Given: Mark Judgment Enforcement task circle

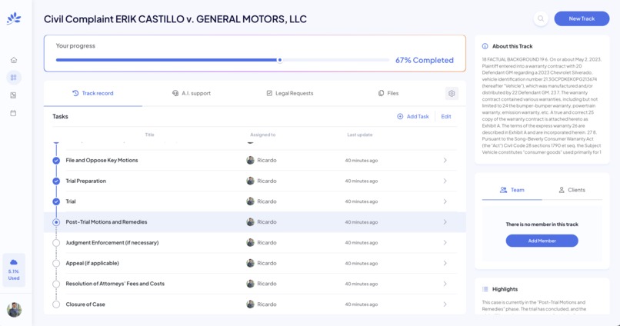Looking at the screenshot, I should 56,243.
